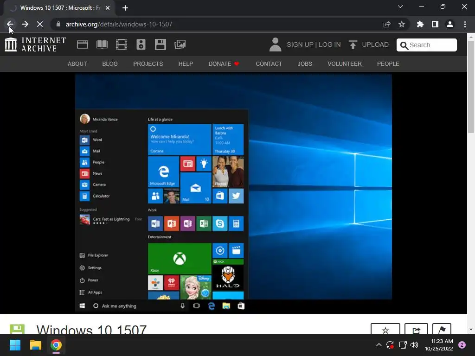The width and height of the screenshot is (475, 356).
Task: Open the Chrome extensions puzzle icon
Action: click(420, 24)
